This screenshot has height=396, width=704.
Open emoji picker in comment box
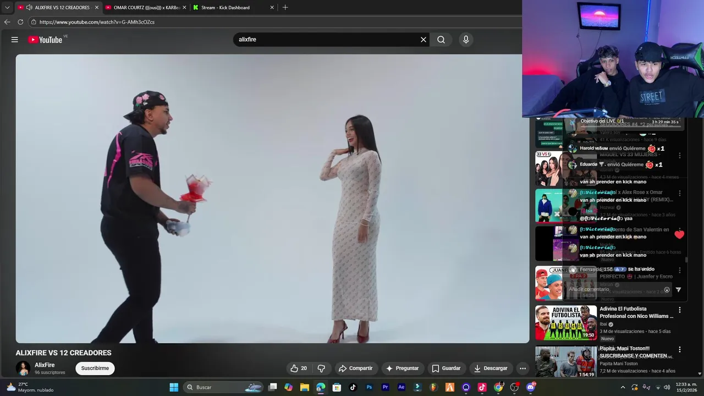(x=667, y=290)
